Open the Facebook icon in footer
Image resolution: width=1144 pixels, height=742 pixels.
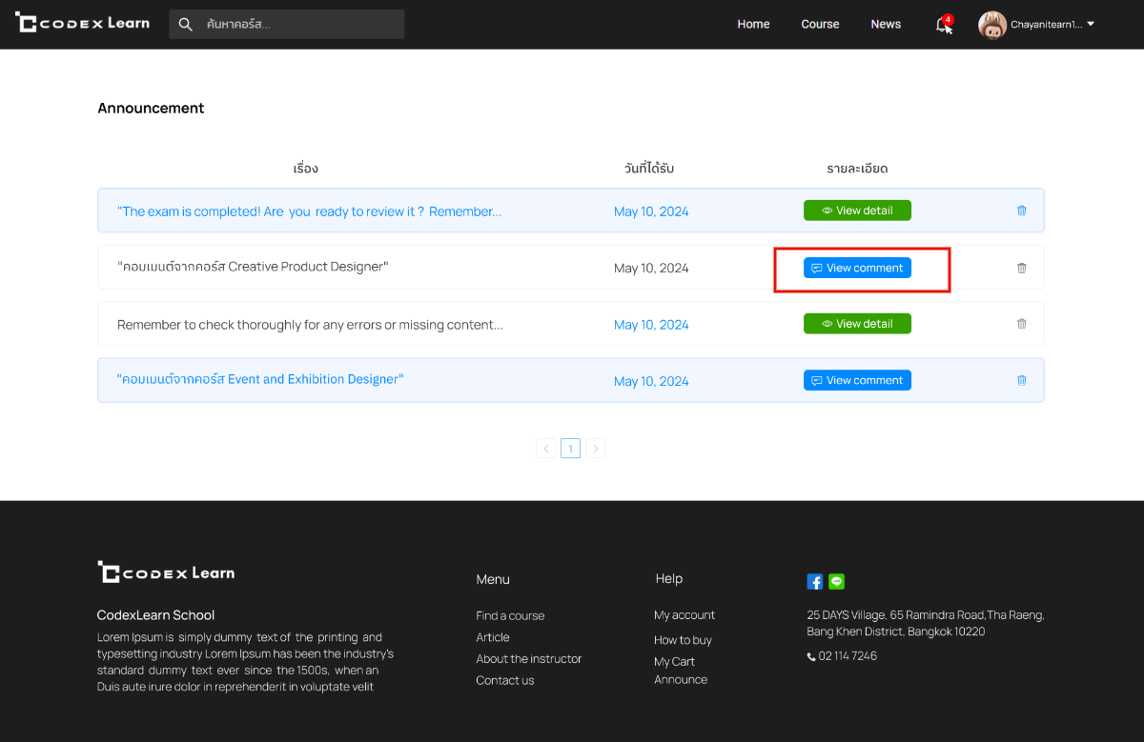(815, 581)
